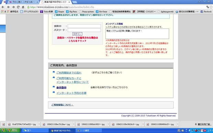The height and width of the screenshot is (133, 213).
Task: Open ご利用環境について link
Action: [63, 105]
